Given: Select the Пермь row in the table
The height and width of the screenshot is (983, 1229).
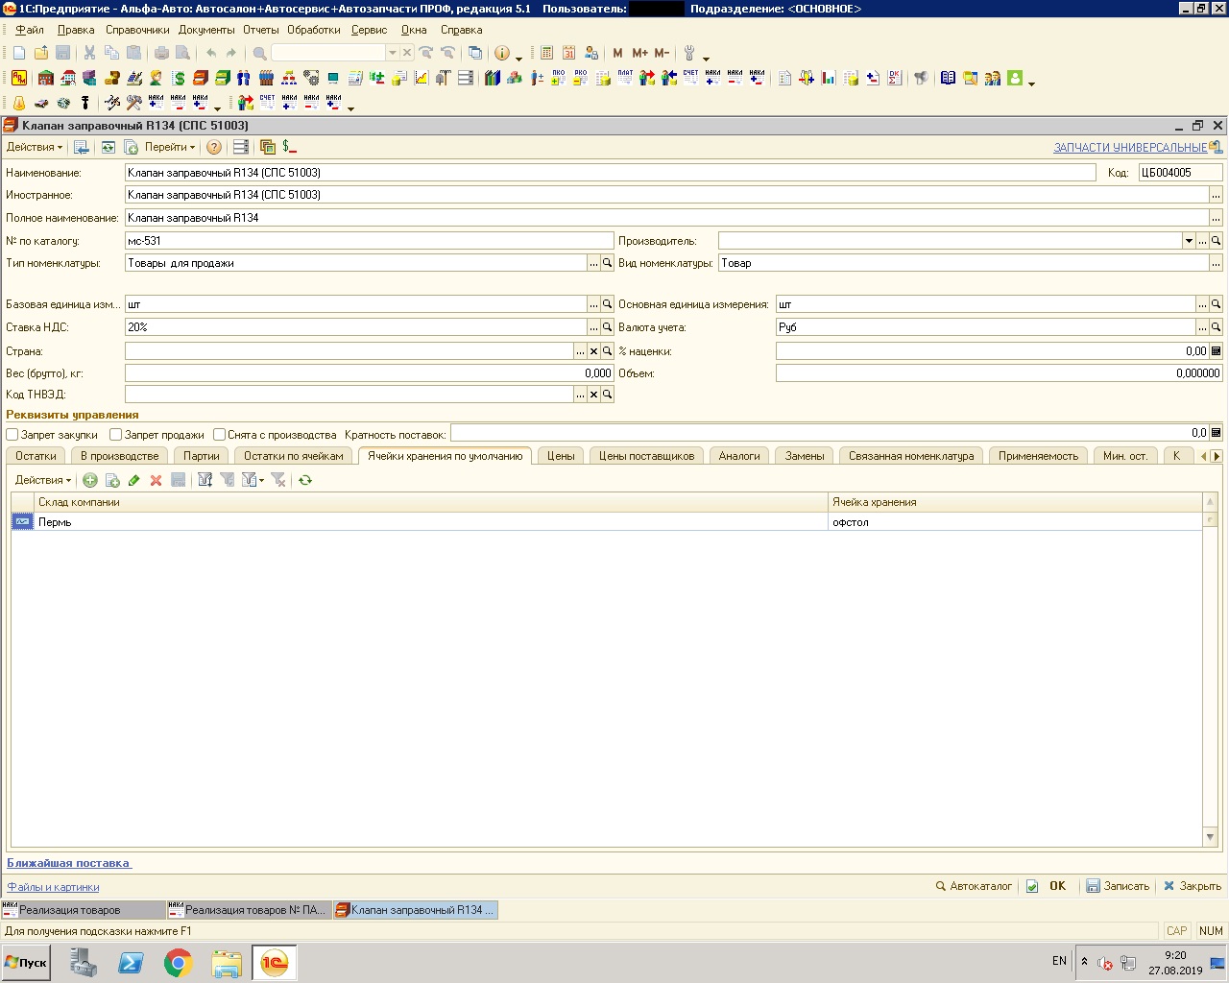Looking at the screenshot, I should (607, 522).
